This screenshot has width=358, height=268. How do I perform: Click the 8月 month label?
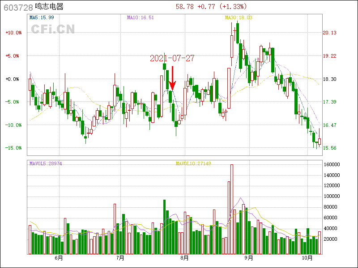coord(184,258)
